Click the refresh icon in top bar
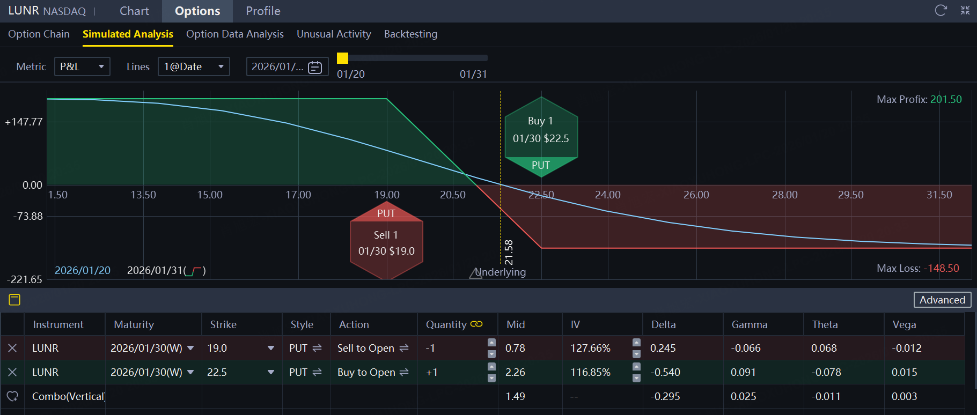977x415 pixels. [941, 11]
